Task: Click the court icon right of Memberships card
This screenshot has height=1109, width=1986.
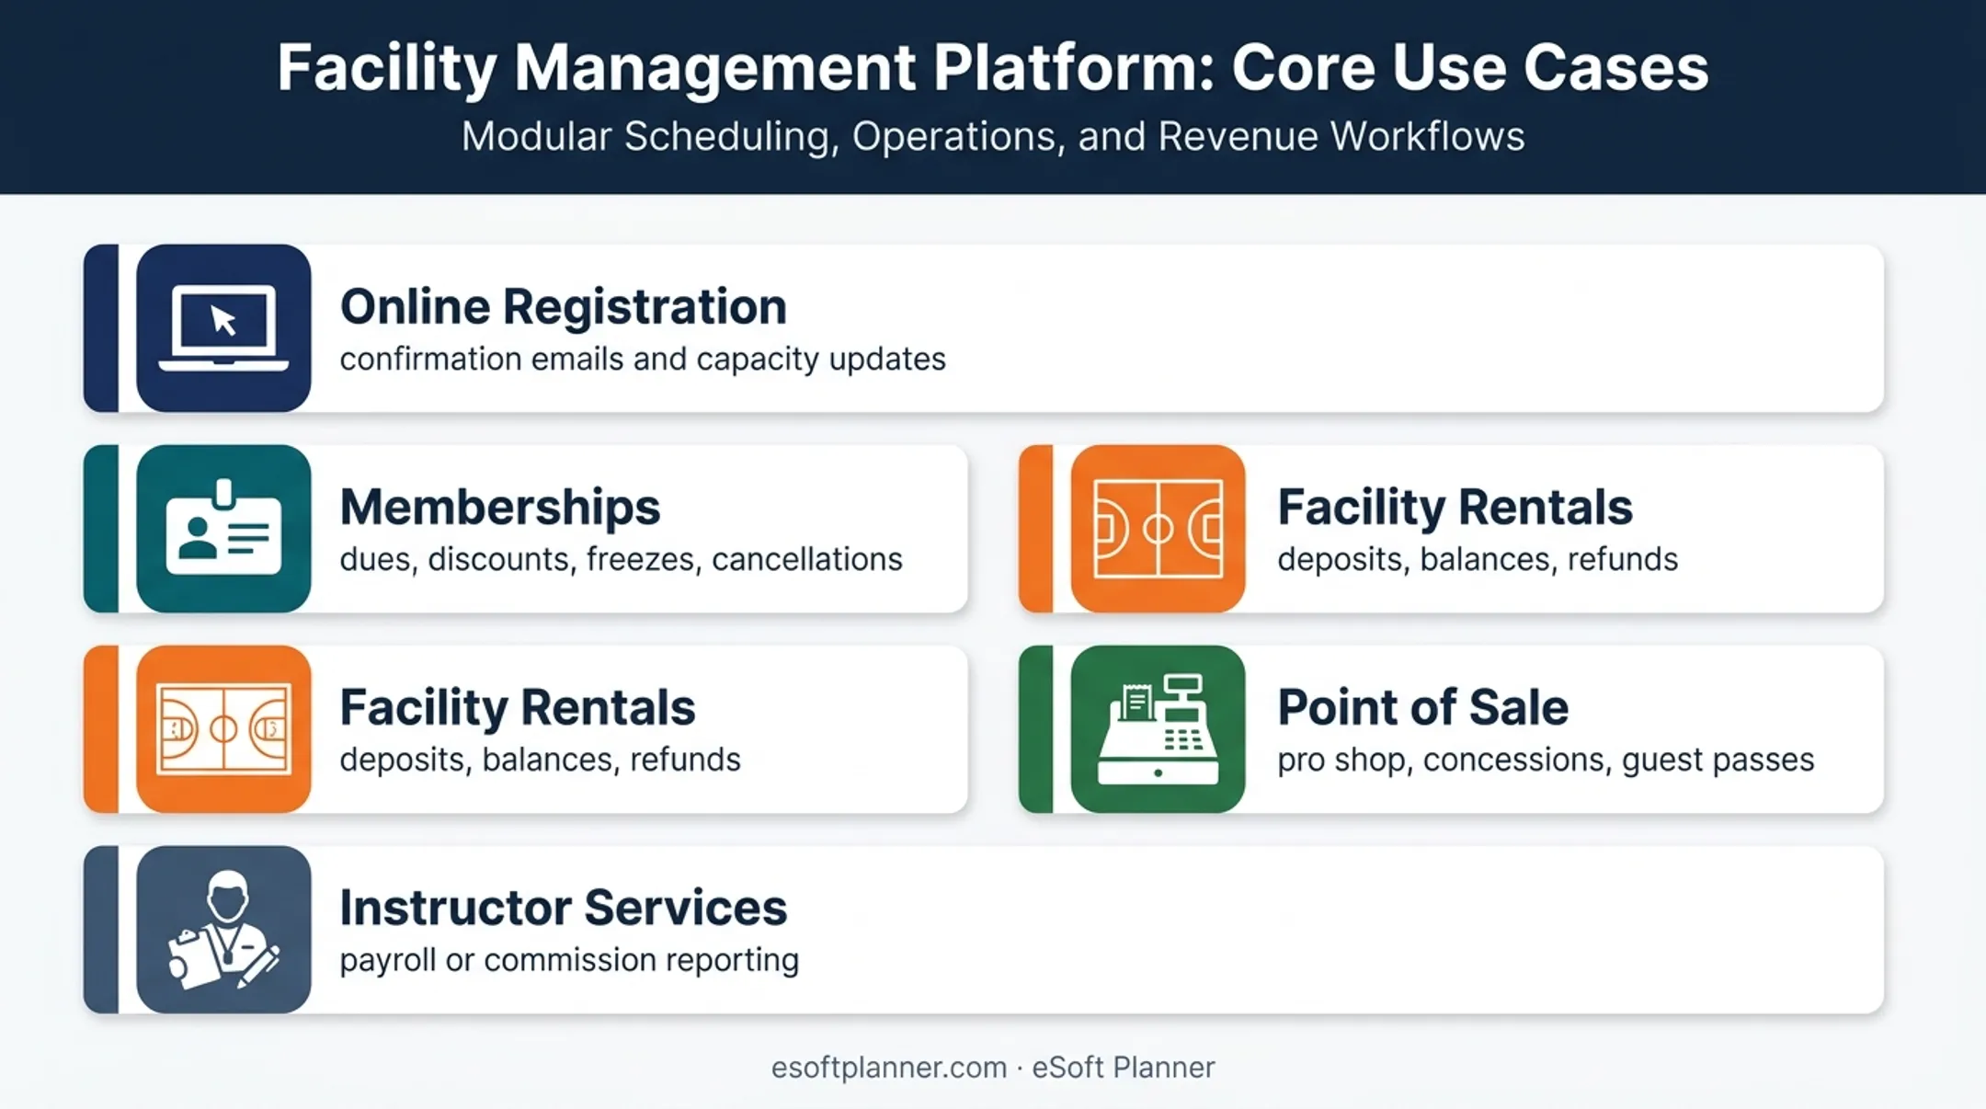Action: (x=1158, y=528)
